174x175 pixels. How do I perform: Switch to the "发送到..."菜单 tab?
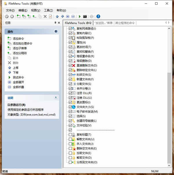[x=104, y=23]
